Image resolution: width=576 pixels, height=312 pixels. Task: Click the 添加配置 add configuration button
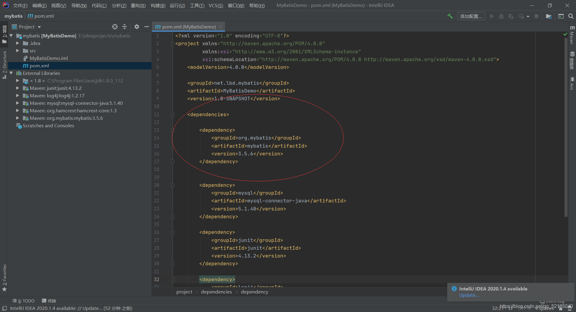click(x=471, y=16)
